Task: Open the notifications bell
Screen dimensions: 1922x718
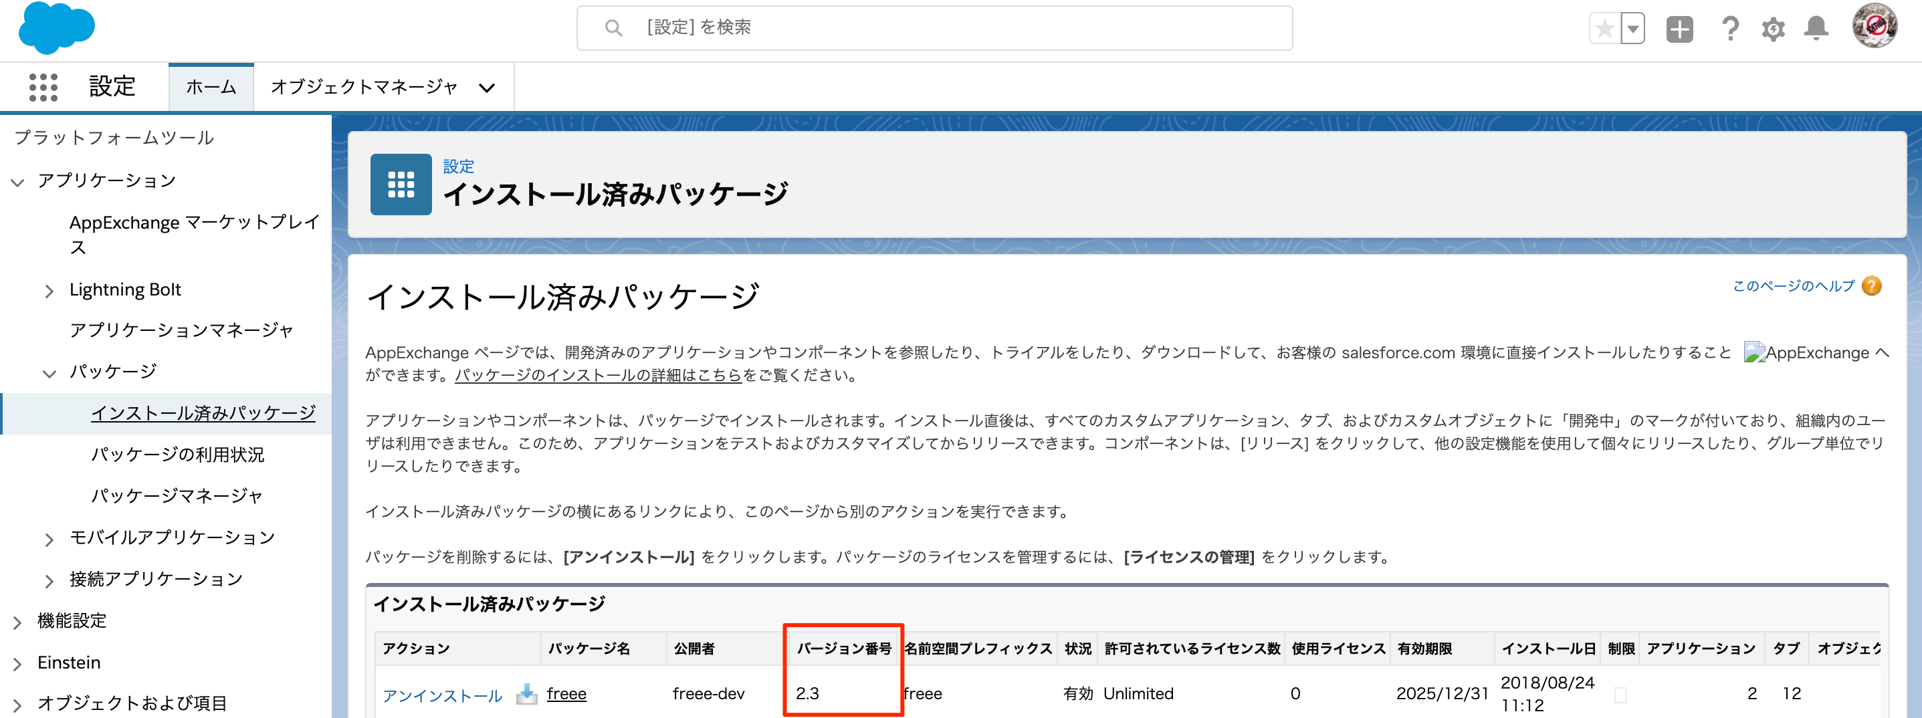Action: click(1816, 28)
